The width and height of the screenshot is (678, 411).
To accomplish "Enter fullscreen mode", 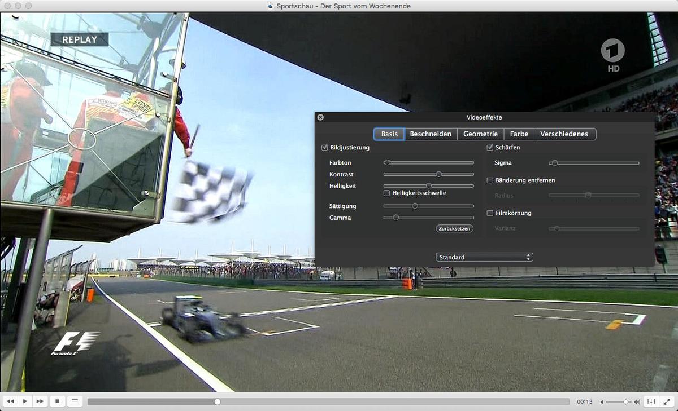I will (x=667, y=401).
